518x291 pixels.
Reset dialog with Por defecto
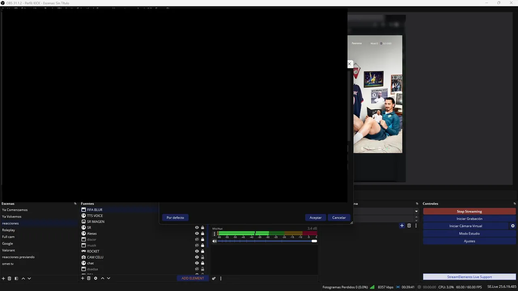click(175, 217)
